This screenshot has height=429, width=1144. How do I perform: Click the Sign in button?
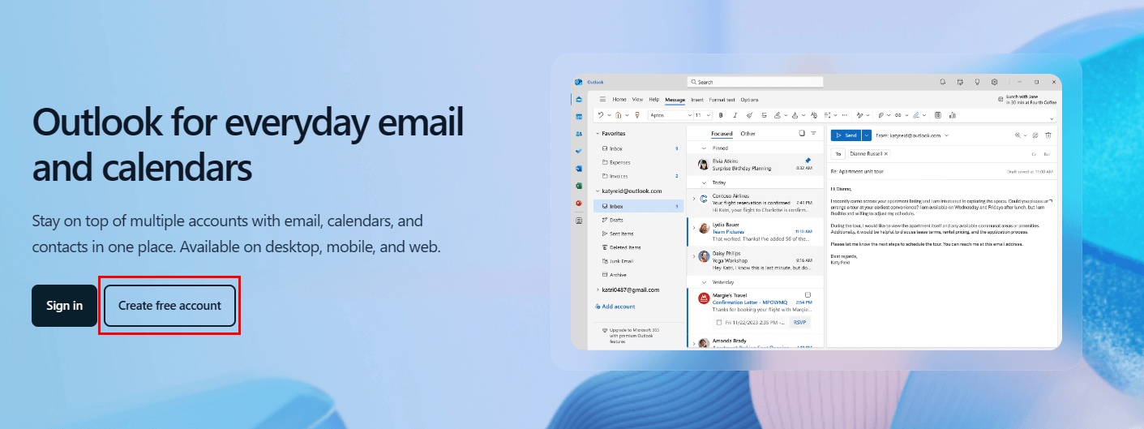pos(64,306)
